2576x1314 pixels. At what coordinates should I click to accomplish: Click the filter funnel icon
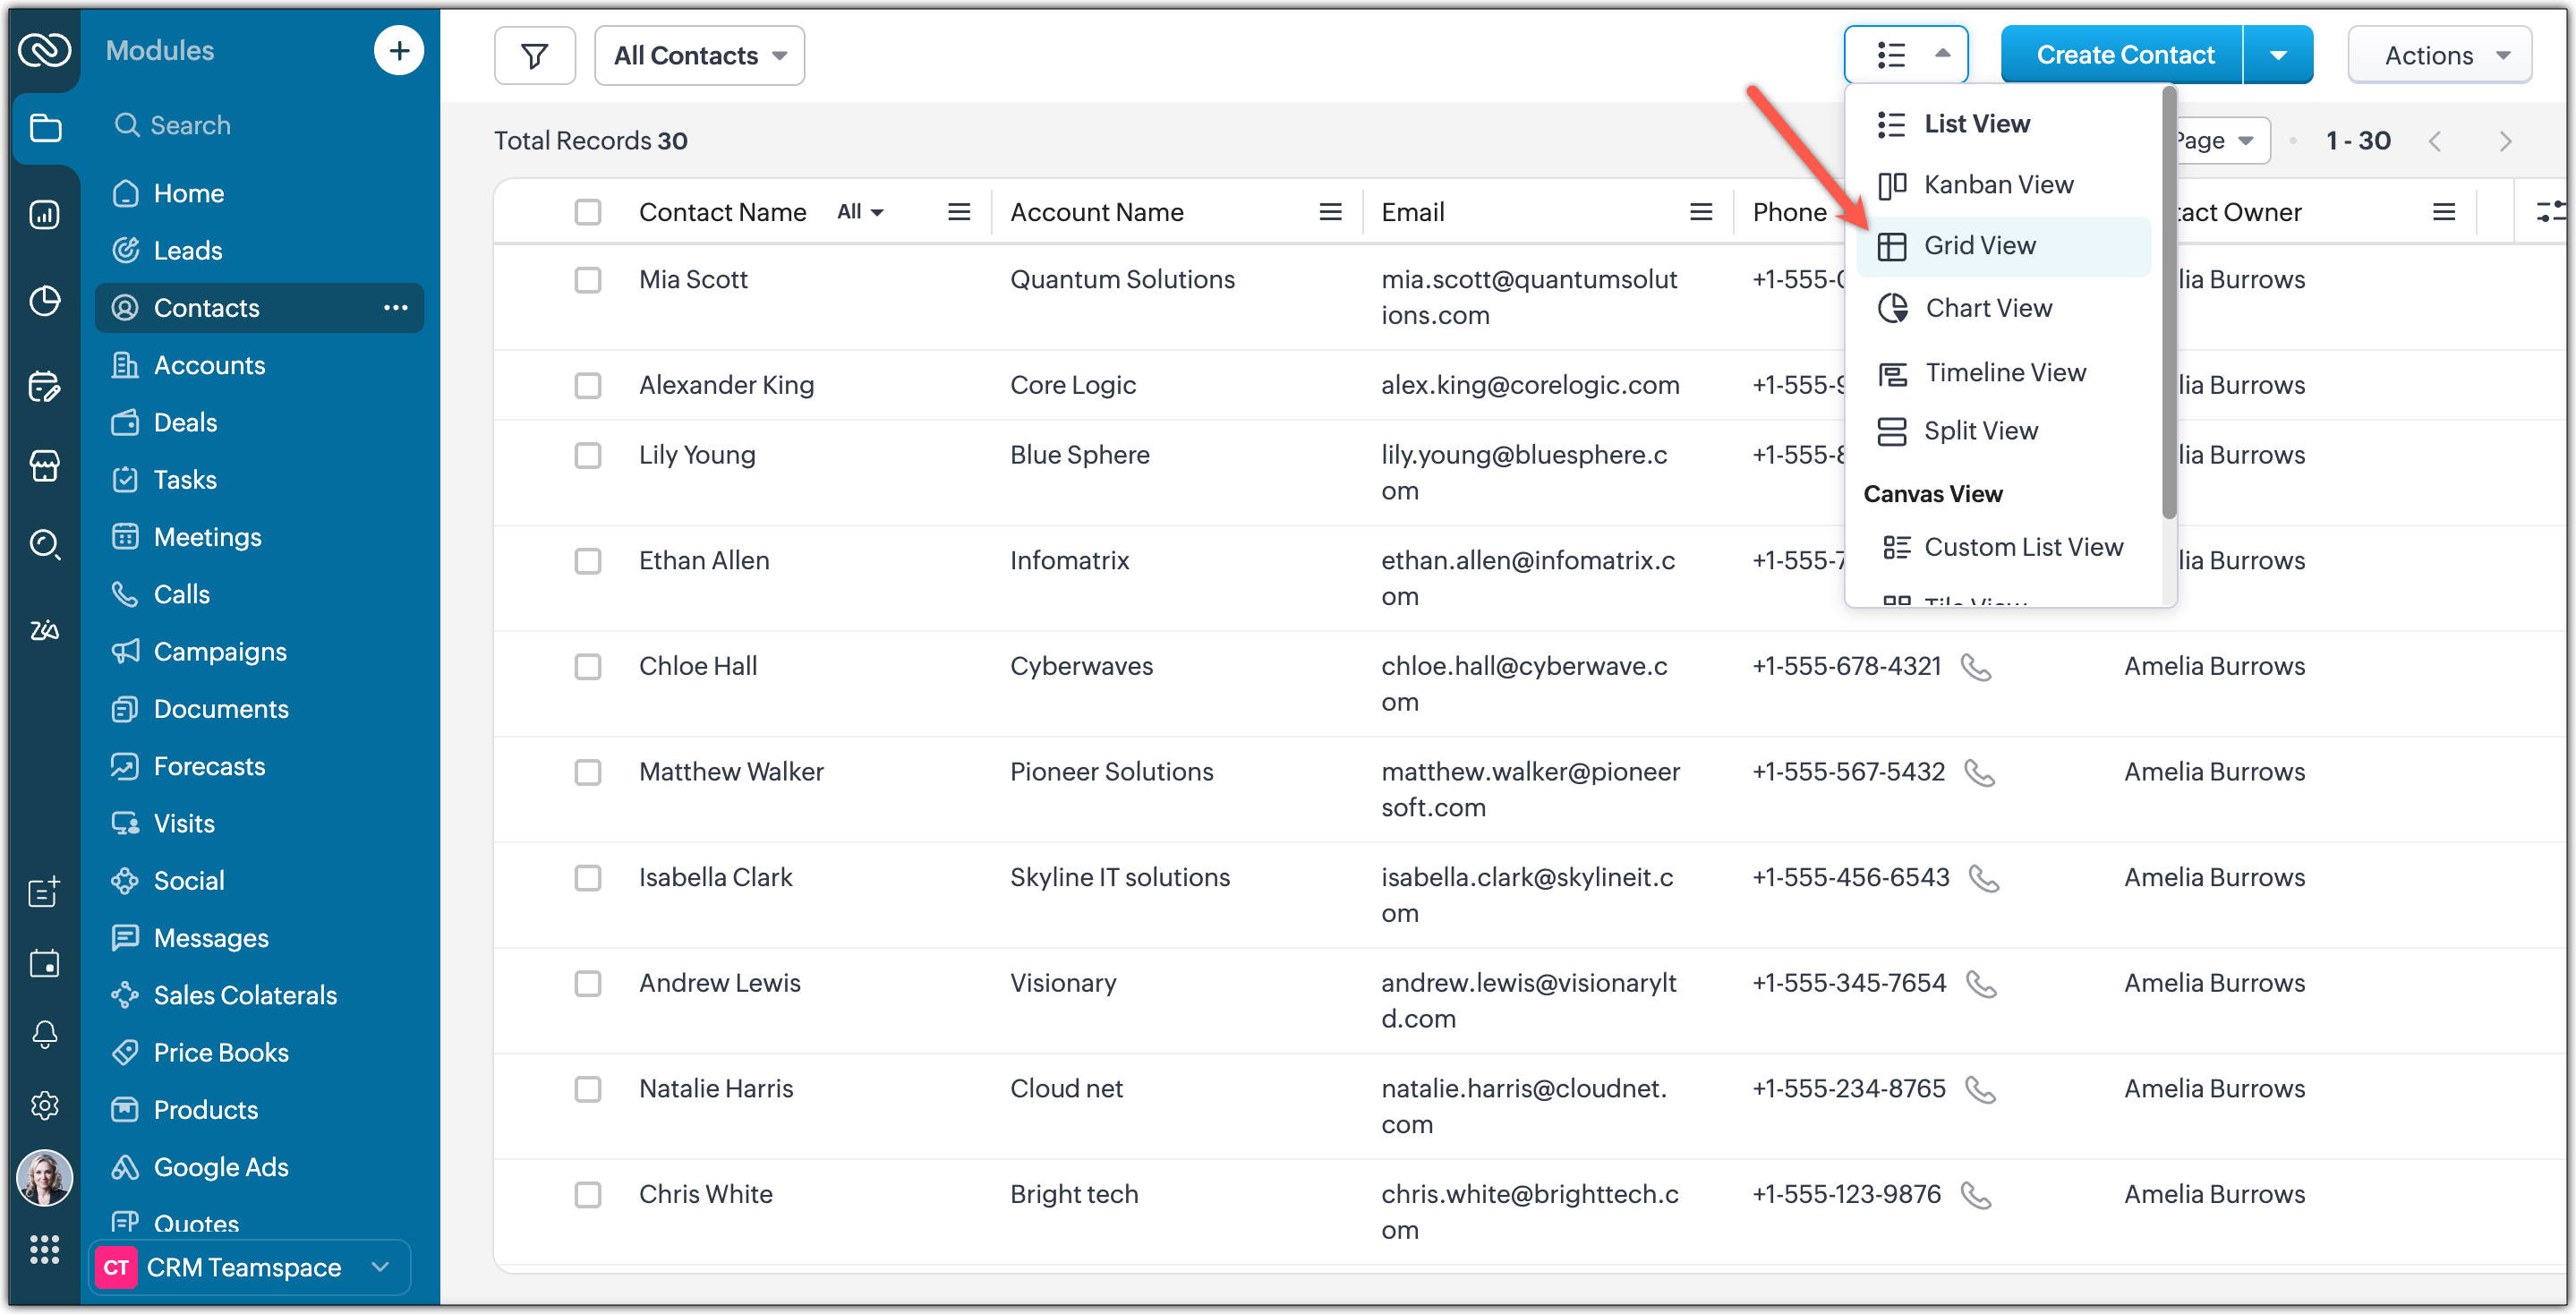(x=534, y=56)
